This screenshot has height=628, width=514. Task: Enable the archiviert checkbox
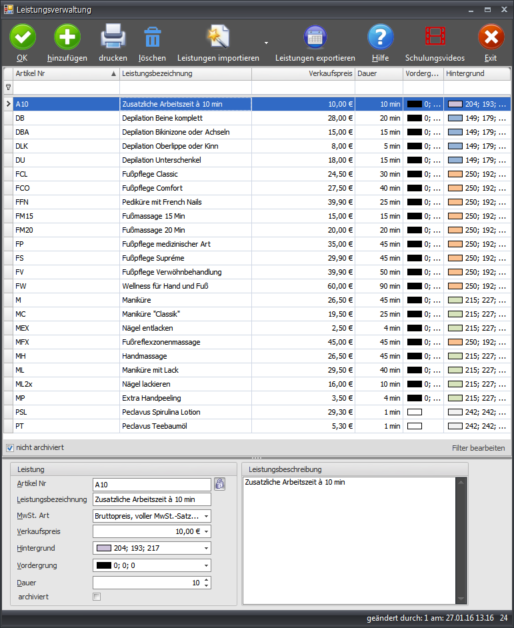tap(97, 597)
